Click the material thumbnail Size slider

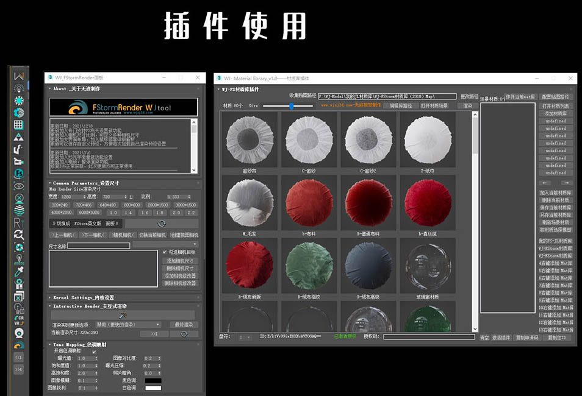[x=292, y=105]
